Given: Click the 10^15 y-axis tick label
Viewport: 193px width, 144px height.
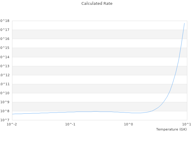Looking at the screenshot, I should [x=5, y=48].
